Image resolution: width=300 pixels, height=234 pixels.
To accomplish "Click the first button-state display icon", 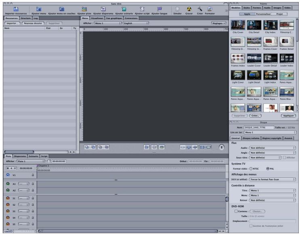I will click(183, 147).
